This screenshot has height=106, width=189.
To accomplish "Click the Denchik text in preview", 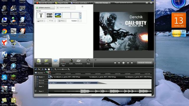I will pyautogui.click(x=136, y=17).
